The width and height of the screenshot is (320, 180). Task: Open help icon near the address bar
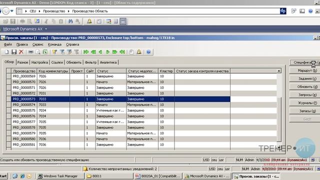click(x=310, y=11)
